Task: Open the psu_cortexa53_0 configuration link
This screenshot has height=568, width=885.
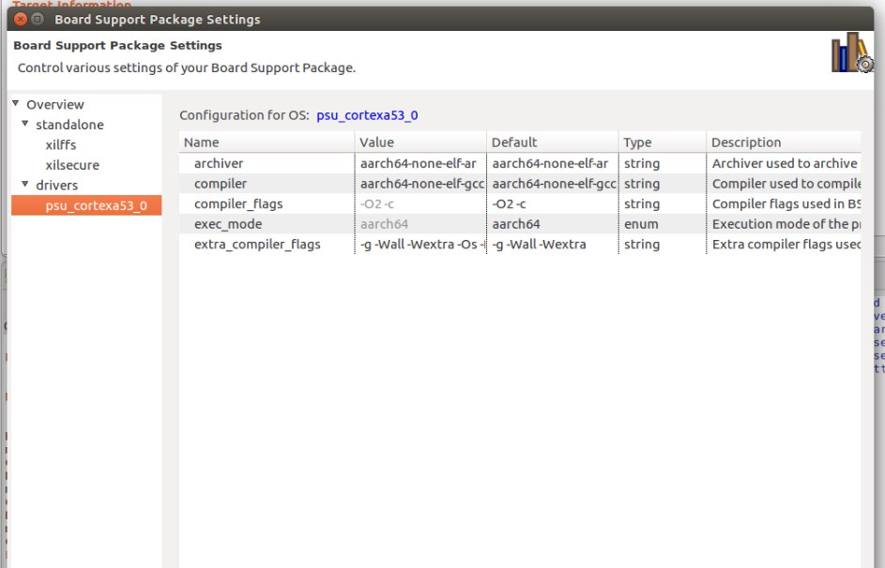Action: click(x=367, y=115)
